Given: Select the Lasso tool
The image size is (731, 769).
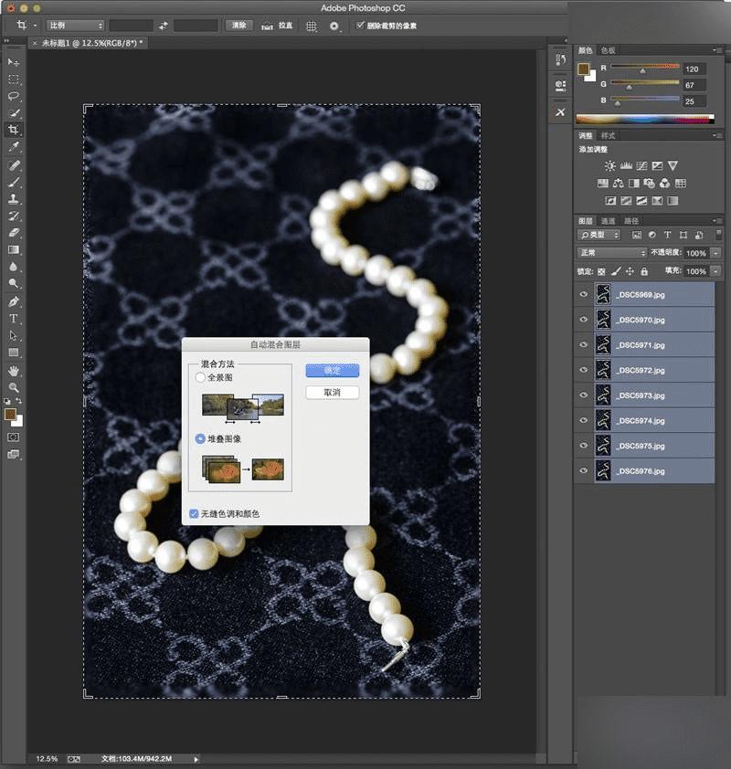Looking at the screenshot, I should [14, 96].
